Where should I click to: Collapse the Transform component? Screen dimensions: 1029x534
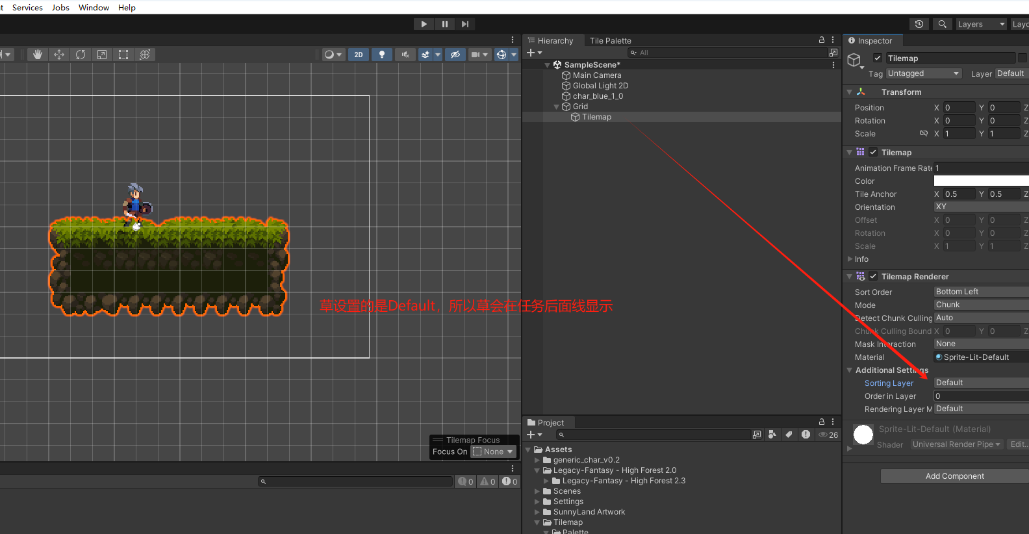pyautogui.click(x=849, y=92)
